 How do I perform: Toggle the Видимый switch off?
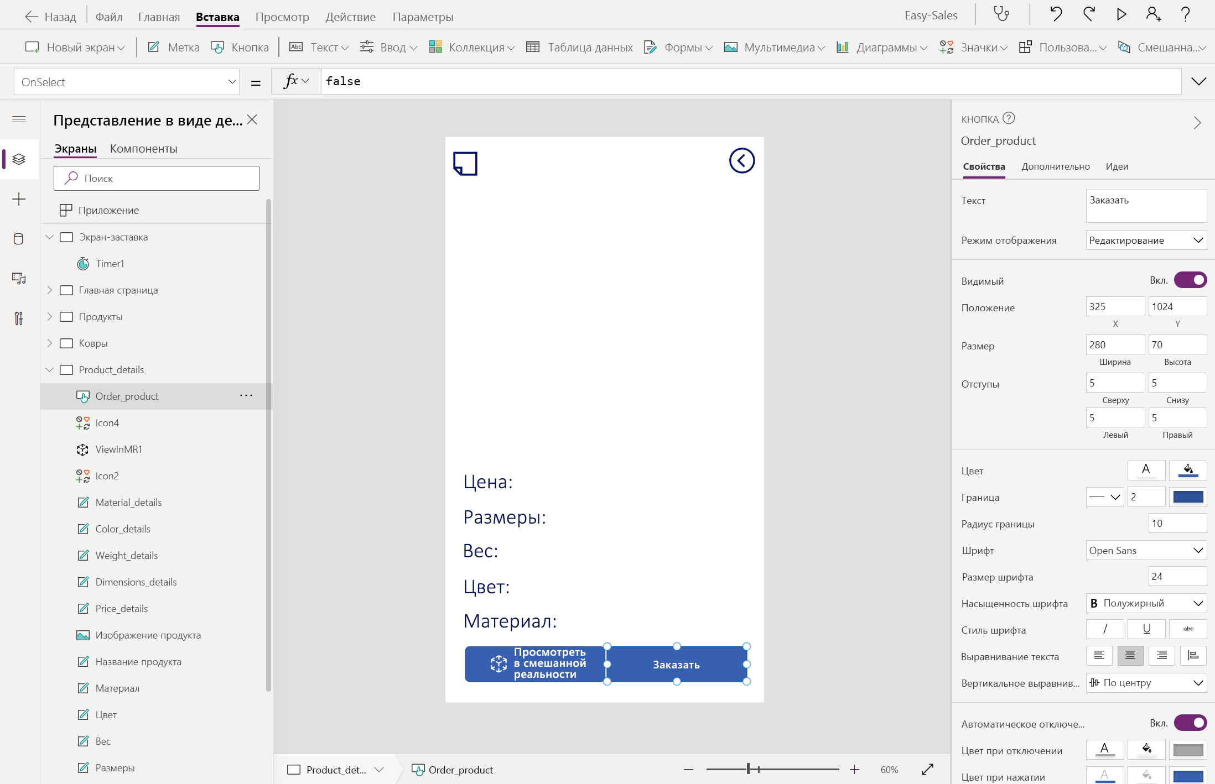(x=1190, y=280)
